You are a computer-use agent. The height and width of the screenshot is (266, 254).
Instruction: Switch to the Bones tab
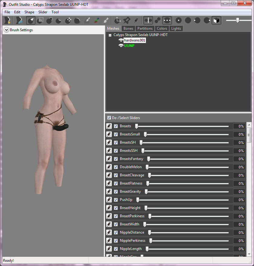[x=128, y=28]
